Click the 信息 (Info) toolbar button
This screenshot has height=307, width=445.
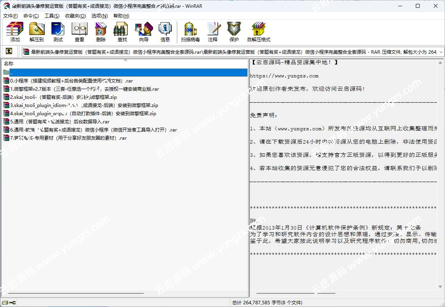(x=165, y=31)
